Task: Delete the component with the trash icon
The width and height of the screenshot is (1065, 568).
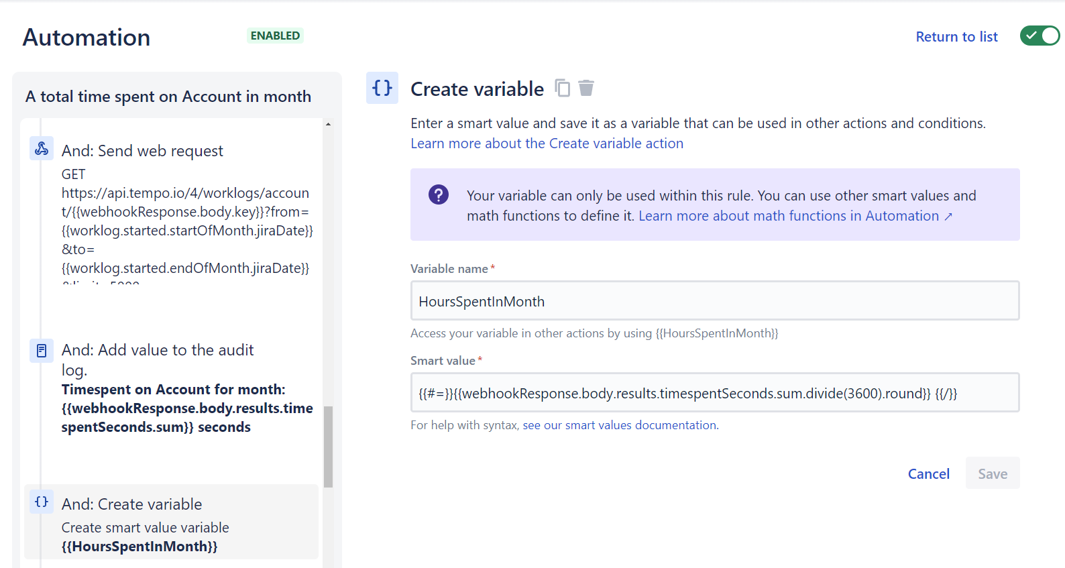Action: (x=586, y=89)
